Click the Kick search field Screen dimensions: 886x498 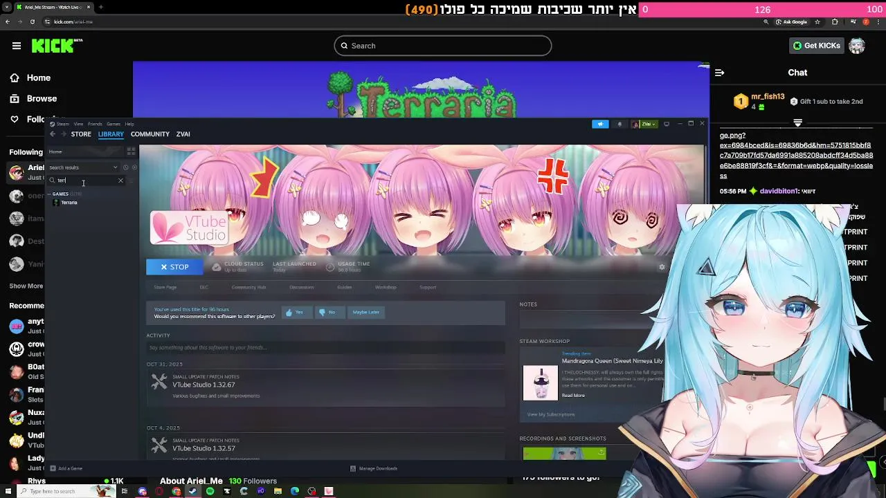[x=443, y=46]
